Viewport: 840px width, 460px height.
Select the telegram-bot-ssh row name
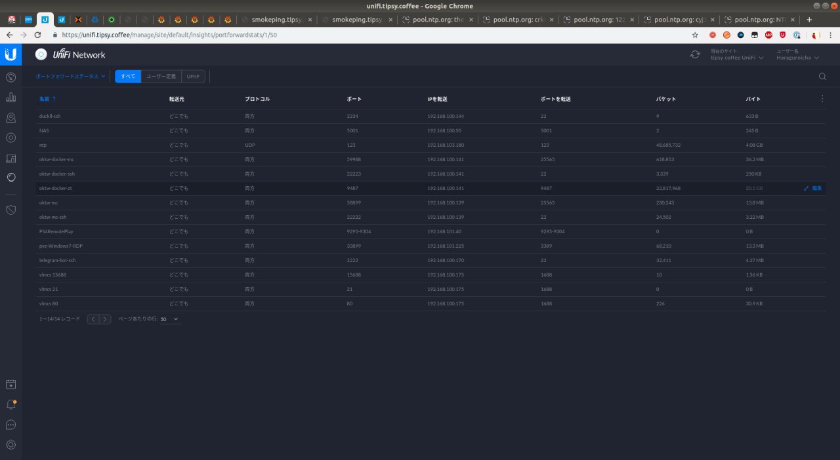click(x=58, y=260)
